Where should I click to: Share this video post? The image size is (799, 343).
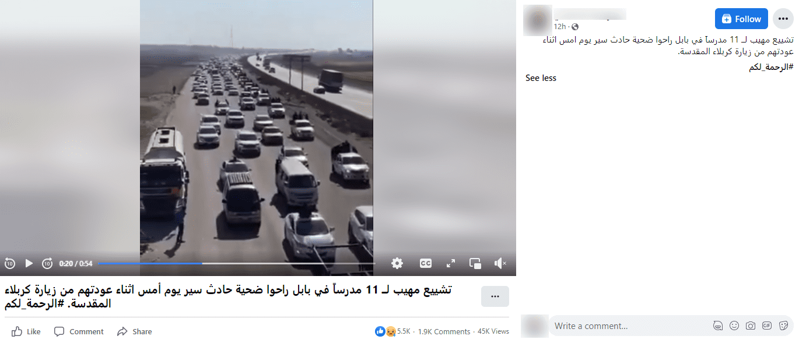pos(134,331)
